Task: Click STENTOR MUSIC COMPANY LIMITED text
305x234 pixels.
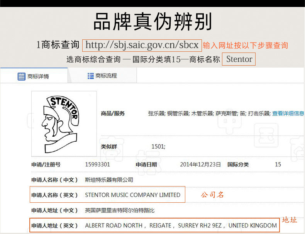Action: coord(133,195)
